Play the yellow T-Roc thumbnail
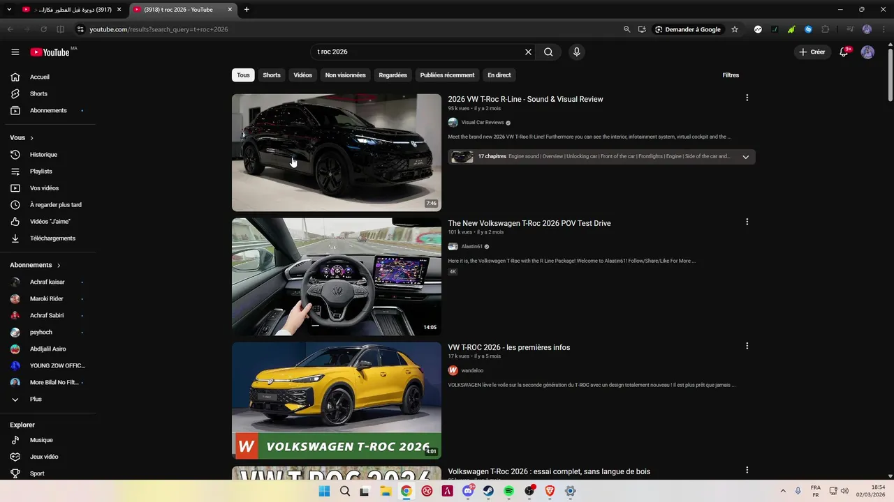Viewport: 894px width, 502px height. [x=337, y=400]
